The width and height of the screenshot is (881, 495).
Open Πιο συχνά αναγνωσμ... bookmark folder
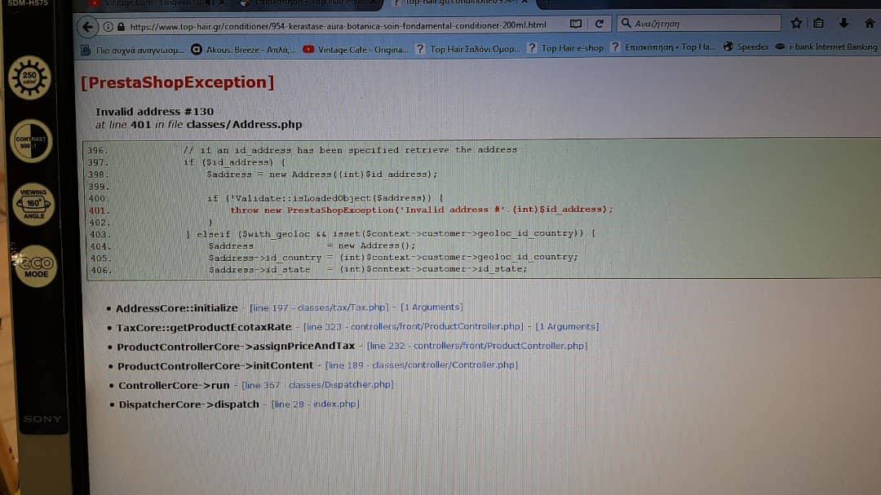[133, 50]
